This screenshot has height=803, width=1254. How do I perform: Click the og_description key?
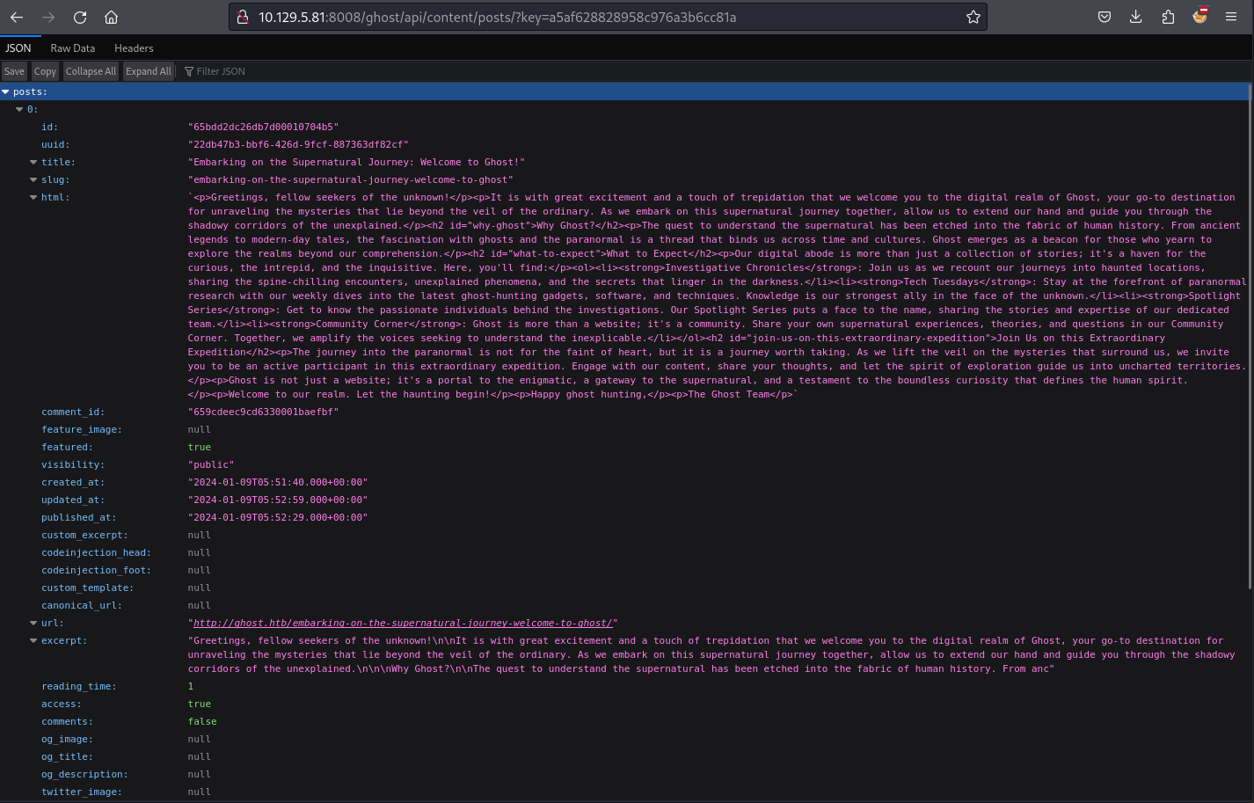point(84,774)
